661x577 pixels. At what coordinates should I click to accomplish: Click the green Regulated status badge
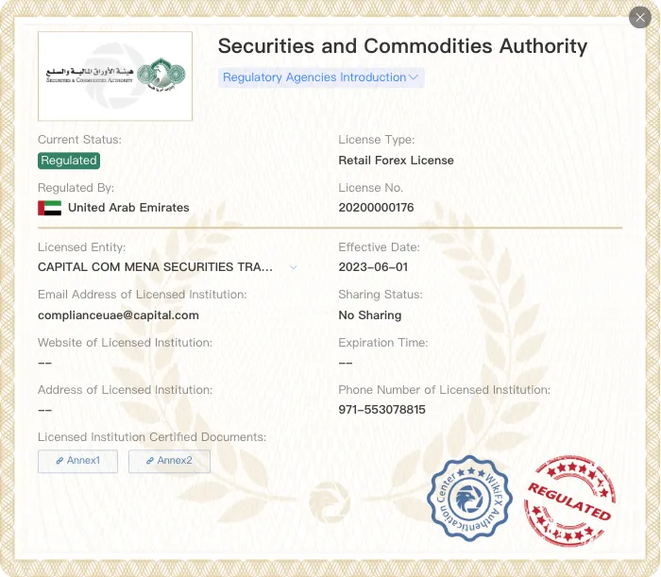[69, 161]
